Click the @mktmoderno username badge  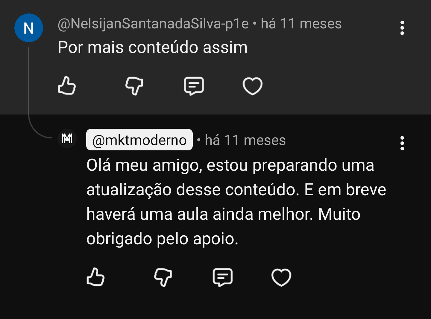(139, 140)
